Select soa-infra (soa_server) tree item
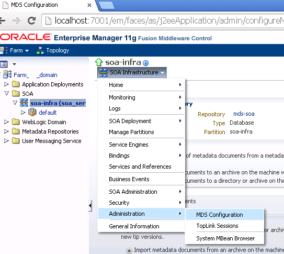This screenshot has width=284, height=254. point(58,103)
